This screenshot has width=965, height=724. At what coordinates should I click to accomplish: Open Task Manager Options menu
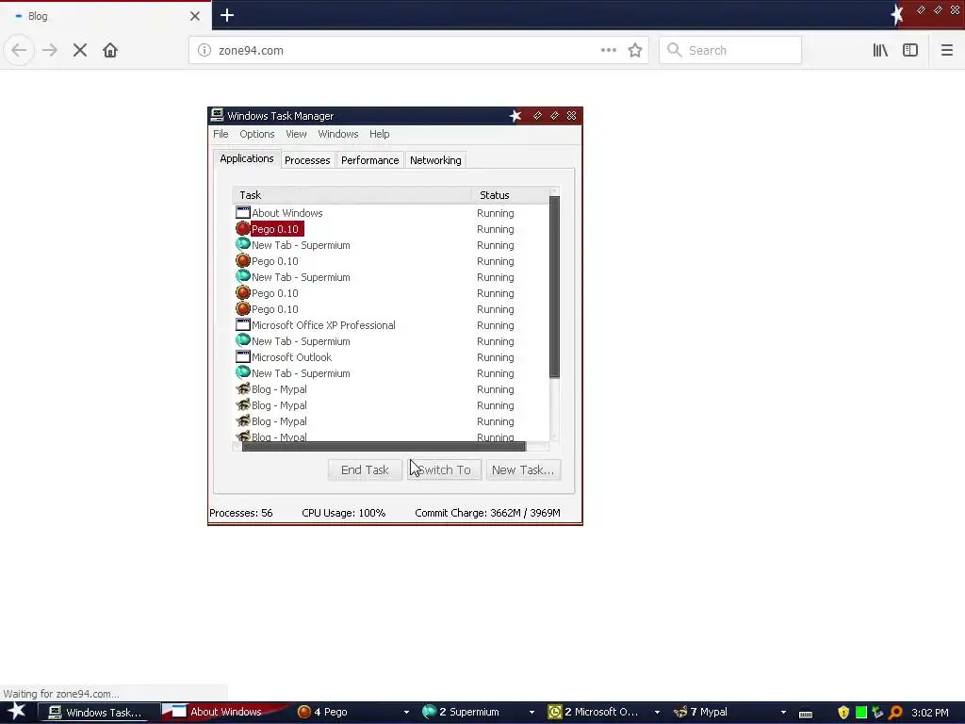(x=256, y=134)
